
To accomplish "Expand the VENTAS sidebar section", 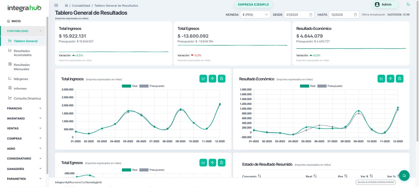I will pyautogui.click(x=23, y=128).
